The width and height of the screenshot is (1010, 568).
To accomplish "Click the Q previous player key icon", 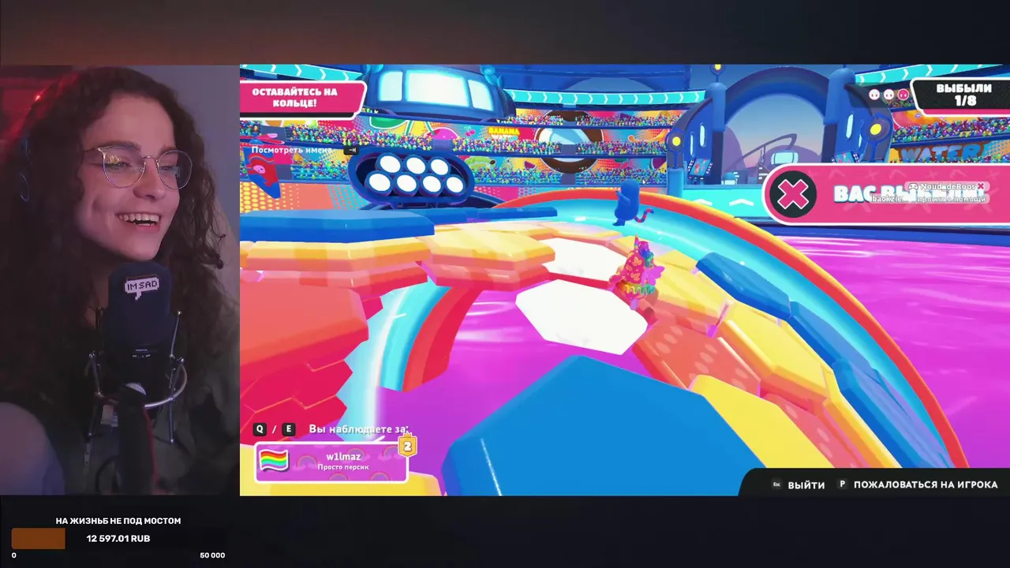I will pos(260,429).
